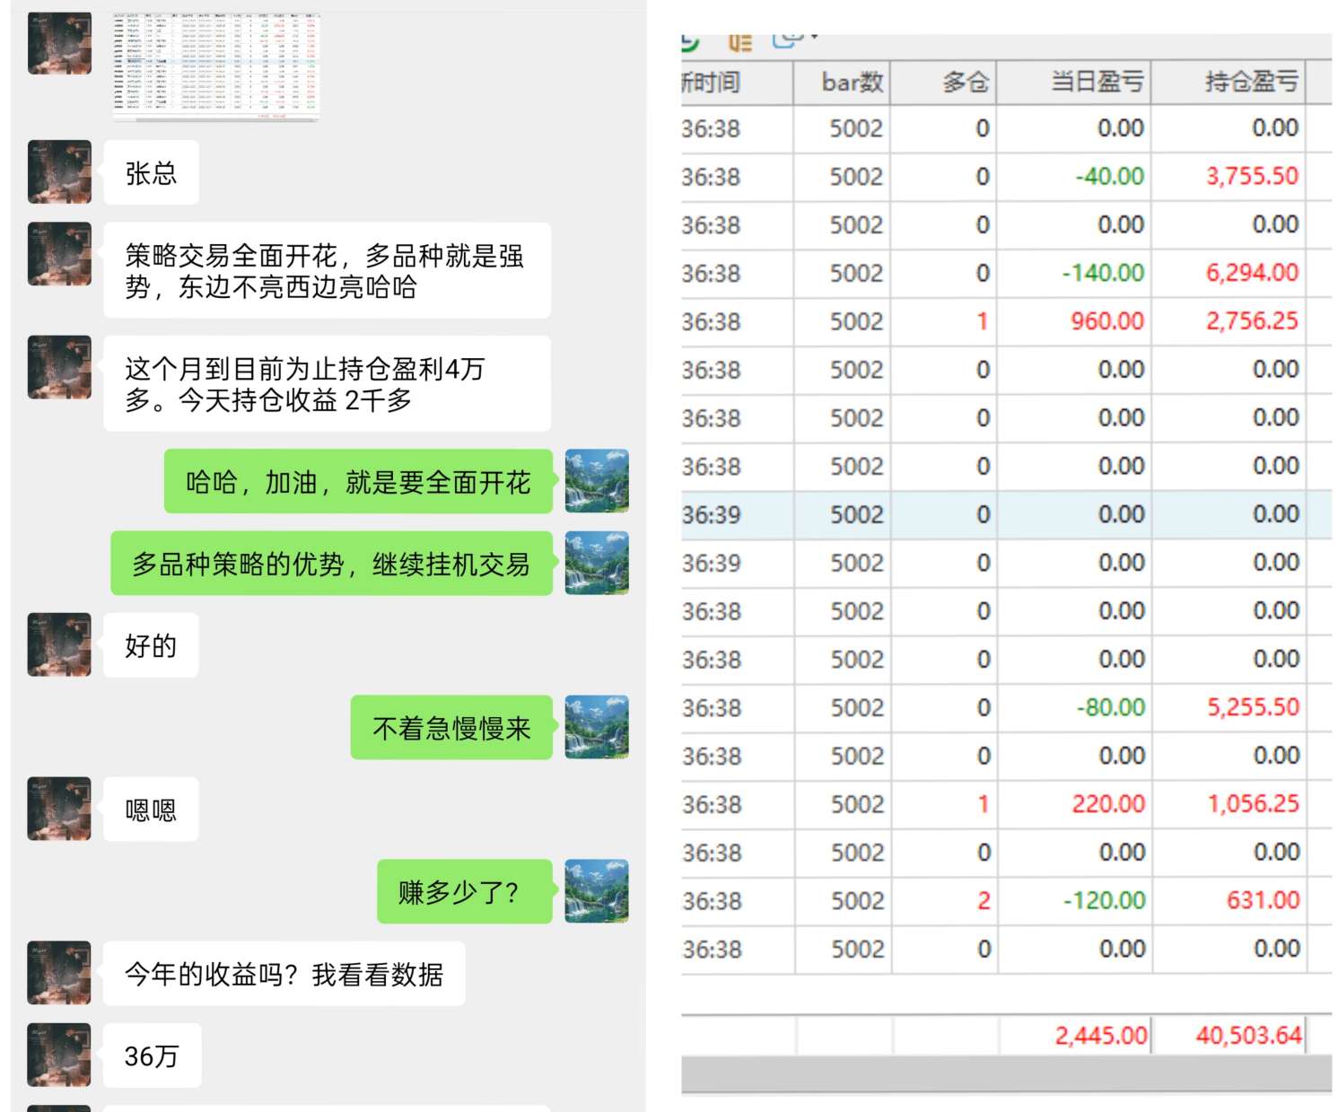The height and width of the screenshot is (1112, 1338).
Task: Select the bubble 今年的收益吗？我看看数据
Action: point(284,974)
